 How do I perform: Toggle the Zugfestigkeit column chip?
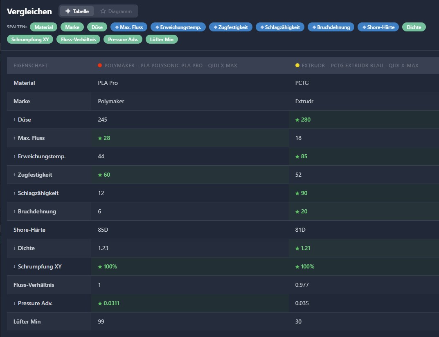click(x=231, y=27)
